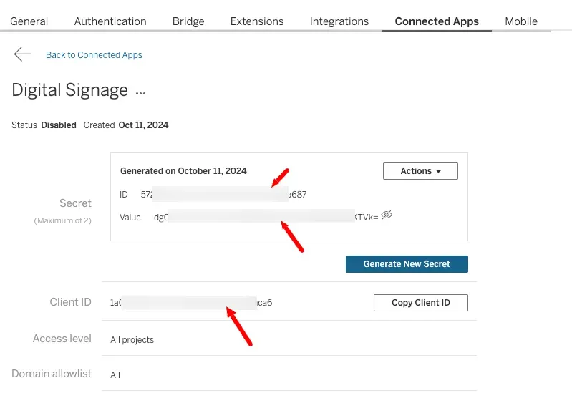Click the Domain allowlist All value
Screen dimensions: 572x398
click(115, 374)
